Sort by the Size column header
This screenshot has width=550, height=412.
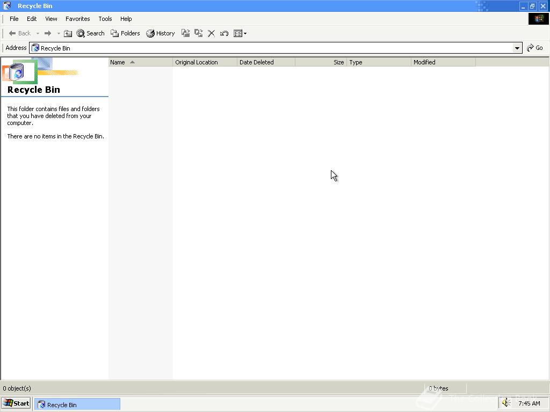pos(321,62)
